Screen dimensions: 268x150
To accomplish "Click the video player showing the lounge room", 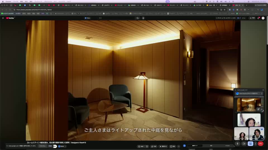I will point(133,80).
